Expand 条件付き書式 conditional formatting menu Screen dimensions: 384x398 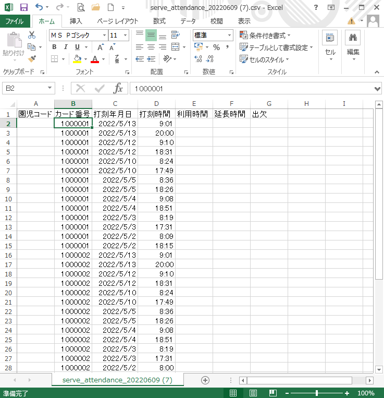click(265, 35)
